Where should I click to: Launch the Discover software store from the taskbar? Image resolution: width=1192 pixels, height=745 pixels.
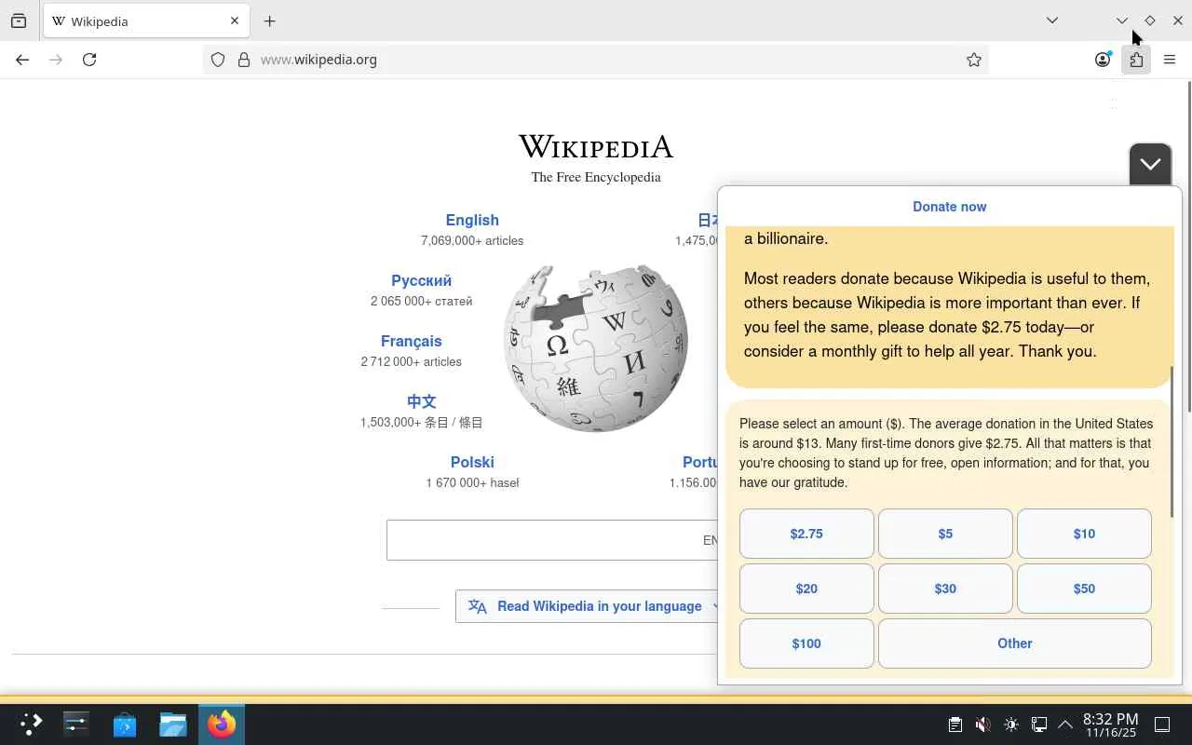(125, 725)
